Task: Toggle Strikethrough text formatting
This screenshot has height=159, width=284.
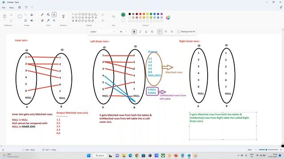Action: (152, 31)
